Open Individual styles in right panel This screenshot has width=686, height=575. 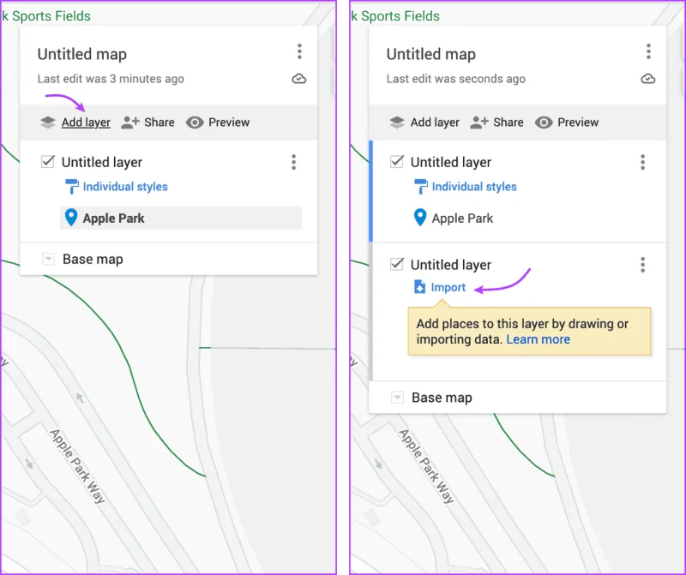(474, 187)
